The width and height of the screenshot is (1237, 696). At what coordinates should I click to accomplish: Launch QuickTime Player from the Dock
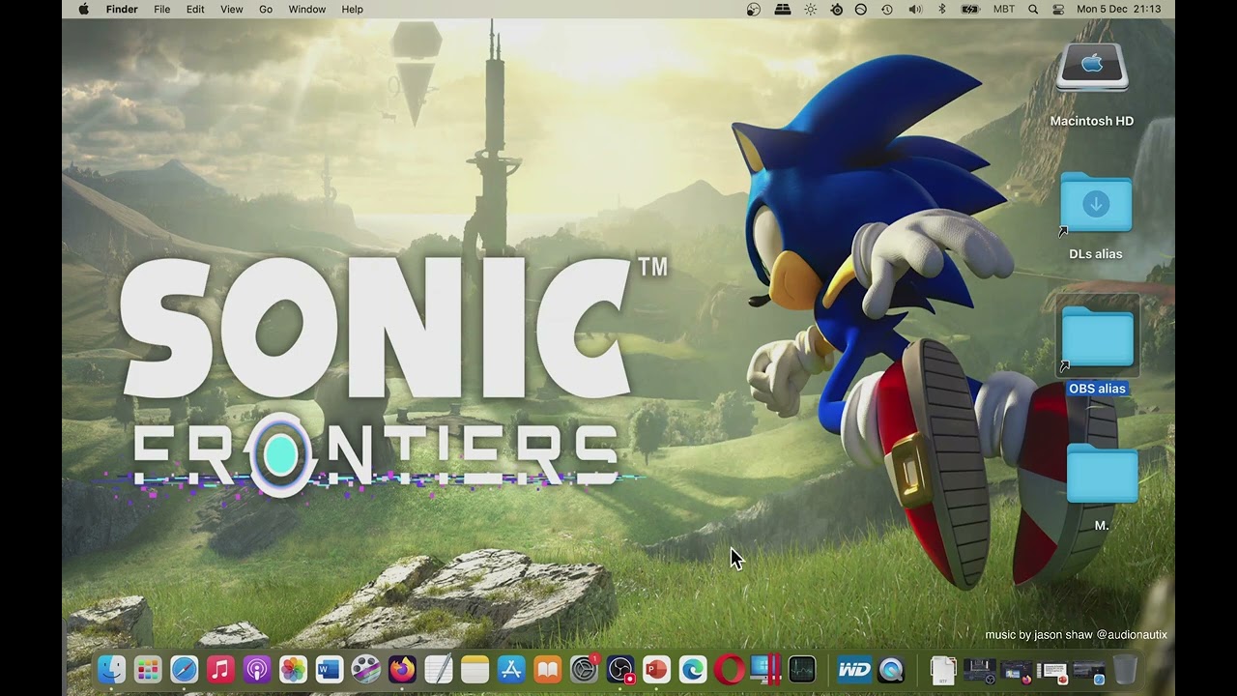[x=891, y=669]
